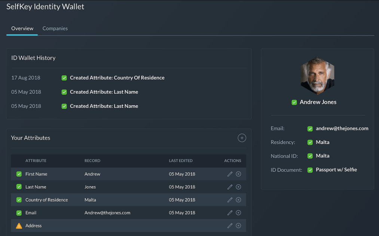379x236 pixels.
Task: Delete the Country of Residence attribute
Action: [238, 200]
